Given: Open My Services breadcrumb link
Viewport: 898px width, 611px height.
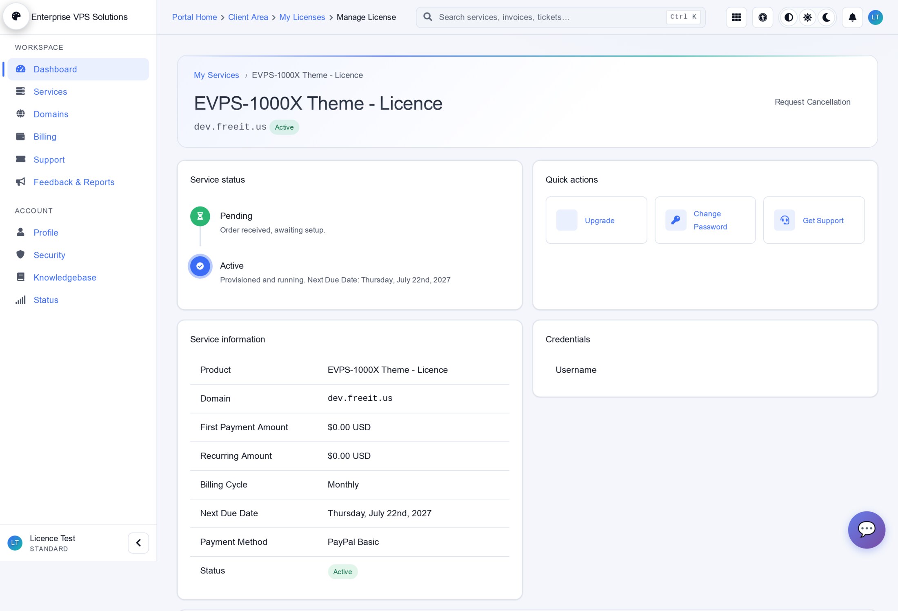Looking at the screenshot, I should tap(216, 75).
